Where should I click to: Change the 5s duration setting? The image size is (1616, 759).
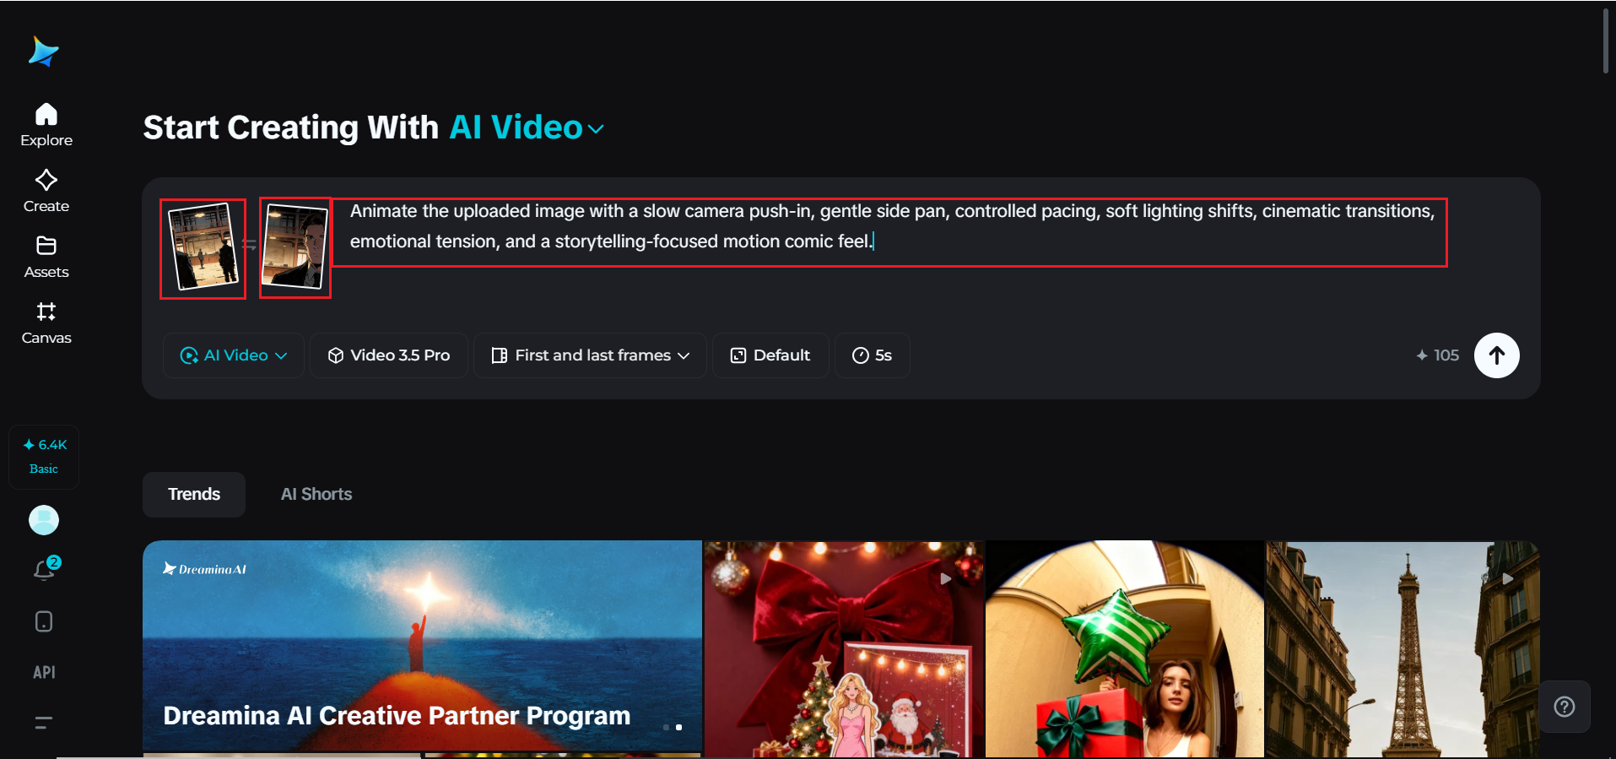tap(873, 355)
